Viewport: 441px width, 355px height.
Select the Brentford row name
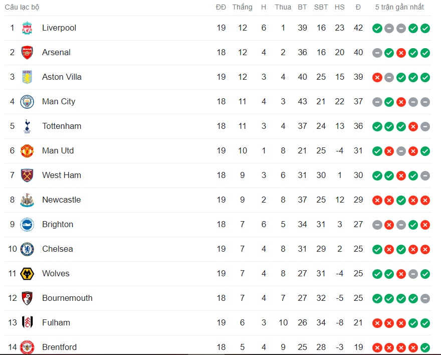(x=59, y=347)
